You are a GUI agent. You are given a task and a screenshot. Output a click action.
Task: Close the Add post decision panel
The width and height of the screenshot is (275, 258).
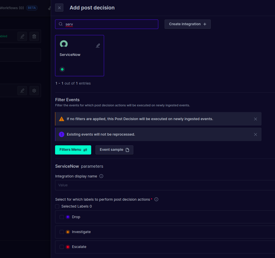[x=59, y=8]
